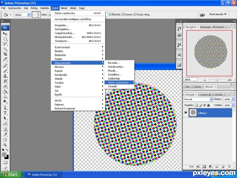Open the Kitöltés fill arrow
Viewport: 237px width, 178px height.
click(x=233, y=105)
